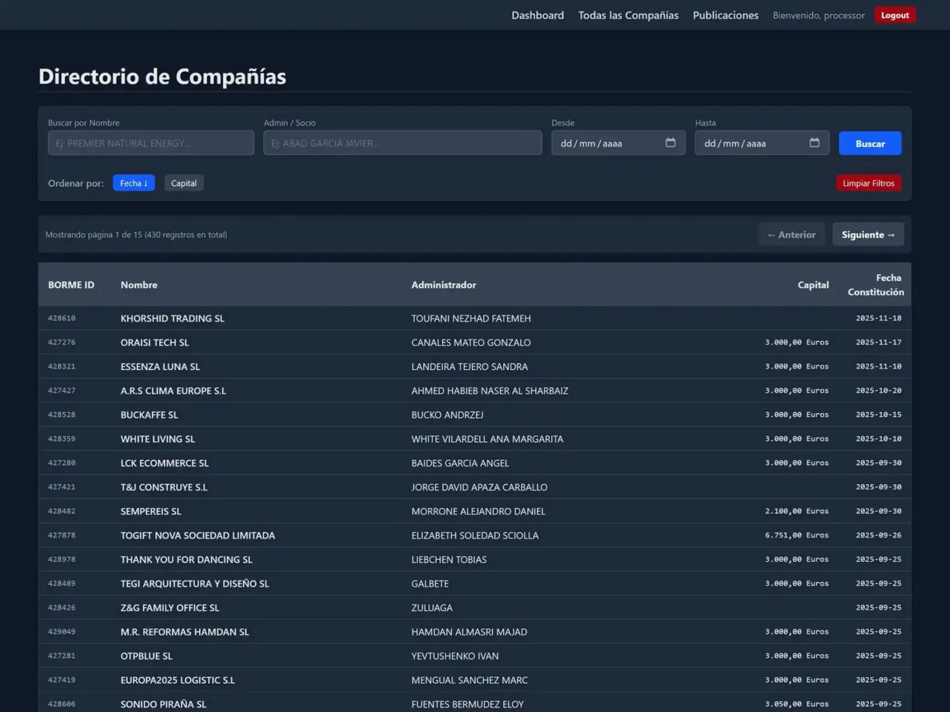Navigate to Todas las Compañías
This screenshot has height=712, width=950.
(x=628, y=15)
